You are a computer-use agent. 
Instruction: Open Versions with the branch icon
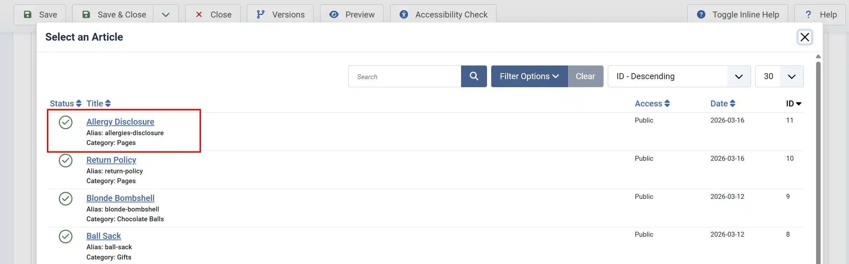click(x=280, y=14)
